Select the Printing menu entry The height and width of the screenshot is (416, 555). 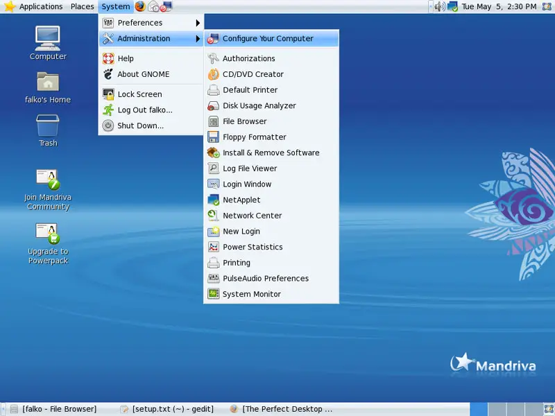pyautogui.click(x=271, y=263)
